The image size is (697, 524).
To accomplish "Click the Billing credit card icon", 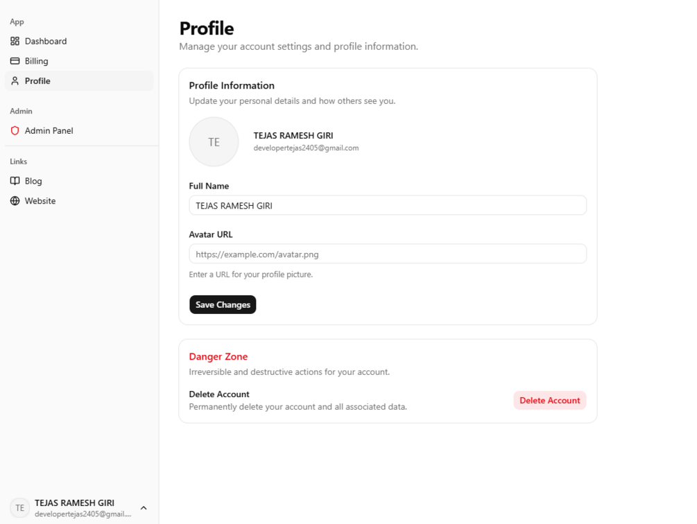I will tap(15, 61).
